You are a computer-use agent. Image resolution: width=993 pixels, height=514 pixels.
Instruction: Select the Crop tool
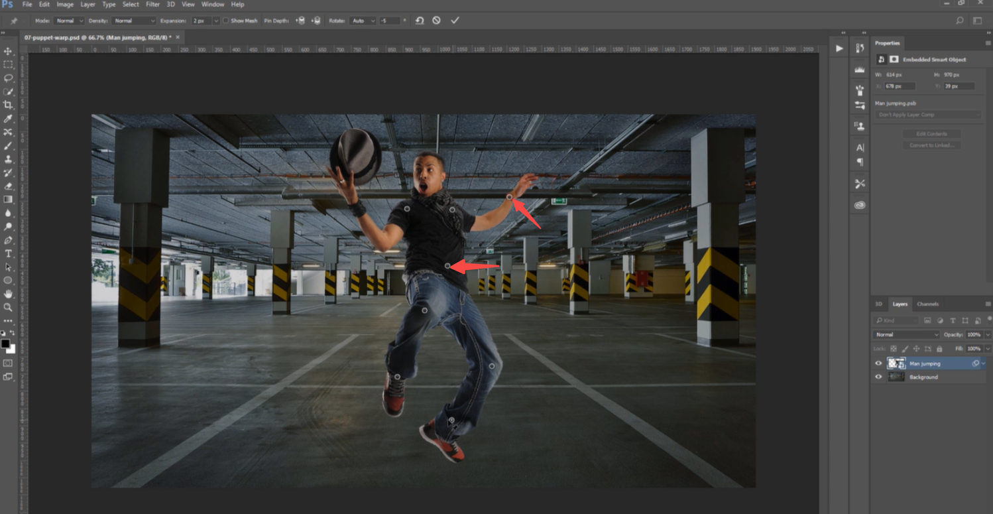pyautogui.click(x=8, y=105)
